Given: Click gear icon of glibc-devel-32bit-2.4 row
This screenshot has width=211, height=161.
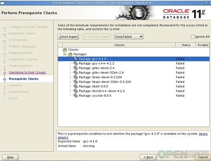Looking at the screenshot, I should click(x=76, y=73).
